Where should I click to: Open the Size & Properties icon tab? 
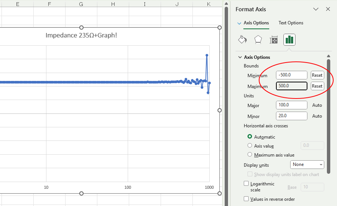pyautogui.click(x=274, y=40)
